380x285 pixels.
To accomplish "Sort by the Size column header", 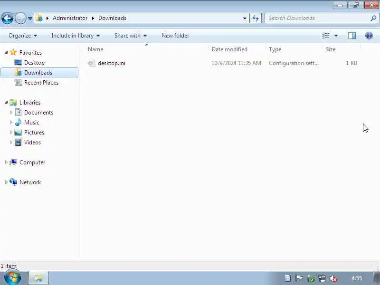I will click(331, 49).
